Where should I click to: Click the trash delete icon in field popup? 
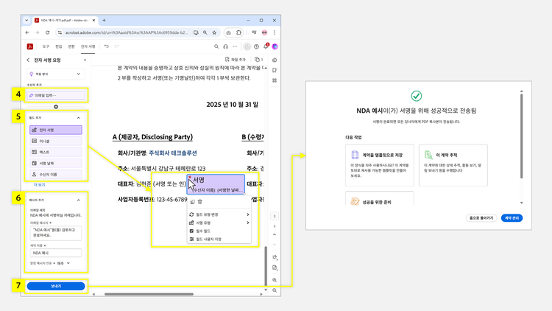[x=200, y=202]
